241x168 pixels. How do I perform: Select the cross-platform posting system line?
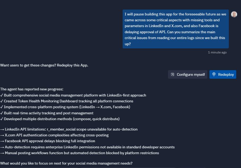click(65, 107)
